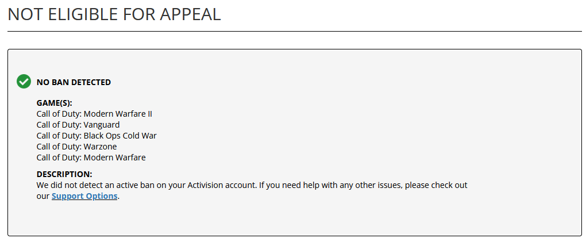This screenshot has height=238, width=586.
Task: Click the word APPEAL in the page title
Action: [190, 14]
